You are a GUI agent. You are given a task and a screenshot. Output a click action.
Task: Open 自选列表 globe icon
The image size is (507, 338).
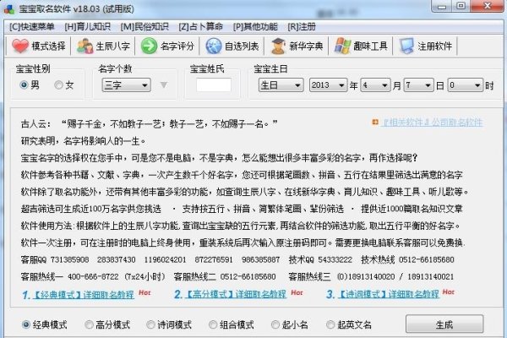[x=214, y=46]
